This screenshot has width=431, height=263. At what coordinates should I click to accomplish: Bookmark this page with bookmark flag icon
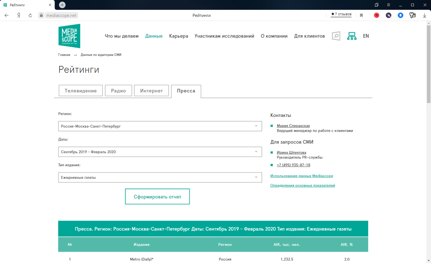click(x=361, y=15)
